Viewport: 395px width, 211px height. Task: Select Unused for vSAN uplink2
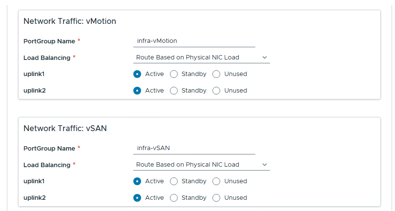click(216, 198)
